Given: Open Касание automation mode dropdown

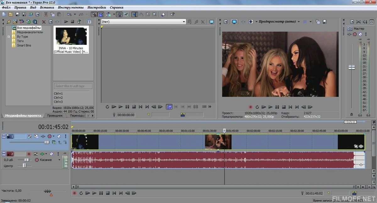Looking at the screenshot, I should point(59,160).
